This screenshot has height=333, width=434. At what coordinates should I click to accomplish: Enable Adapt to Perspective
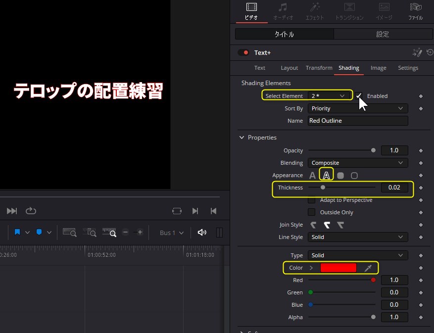click(x=311, y=200)
